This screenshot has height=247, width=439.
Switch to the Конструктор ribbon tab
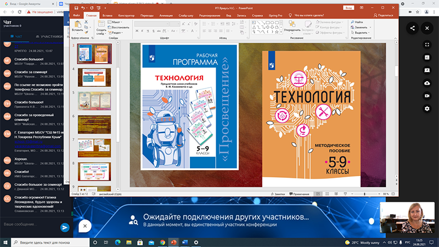[x=126, y=15]
